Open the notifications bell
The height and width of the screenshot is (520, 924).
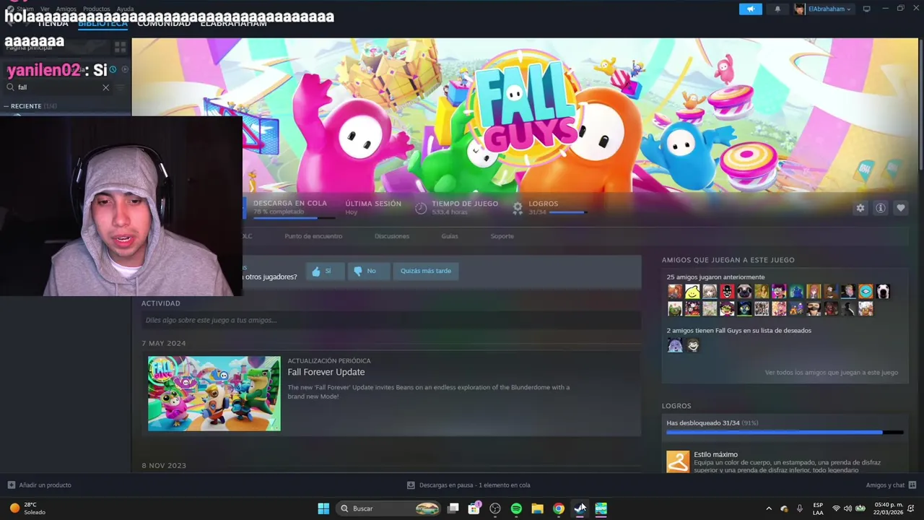pyautogui.click(x=777, y=9)
